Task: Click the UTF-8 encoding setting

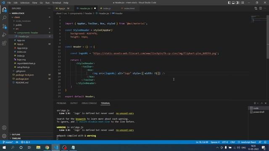Action: tap(225, 142)
